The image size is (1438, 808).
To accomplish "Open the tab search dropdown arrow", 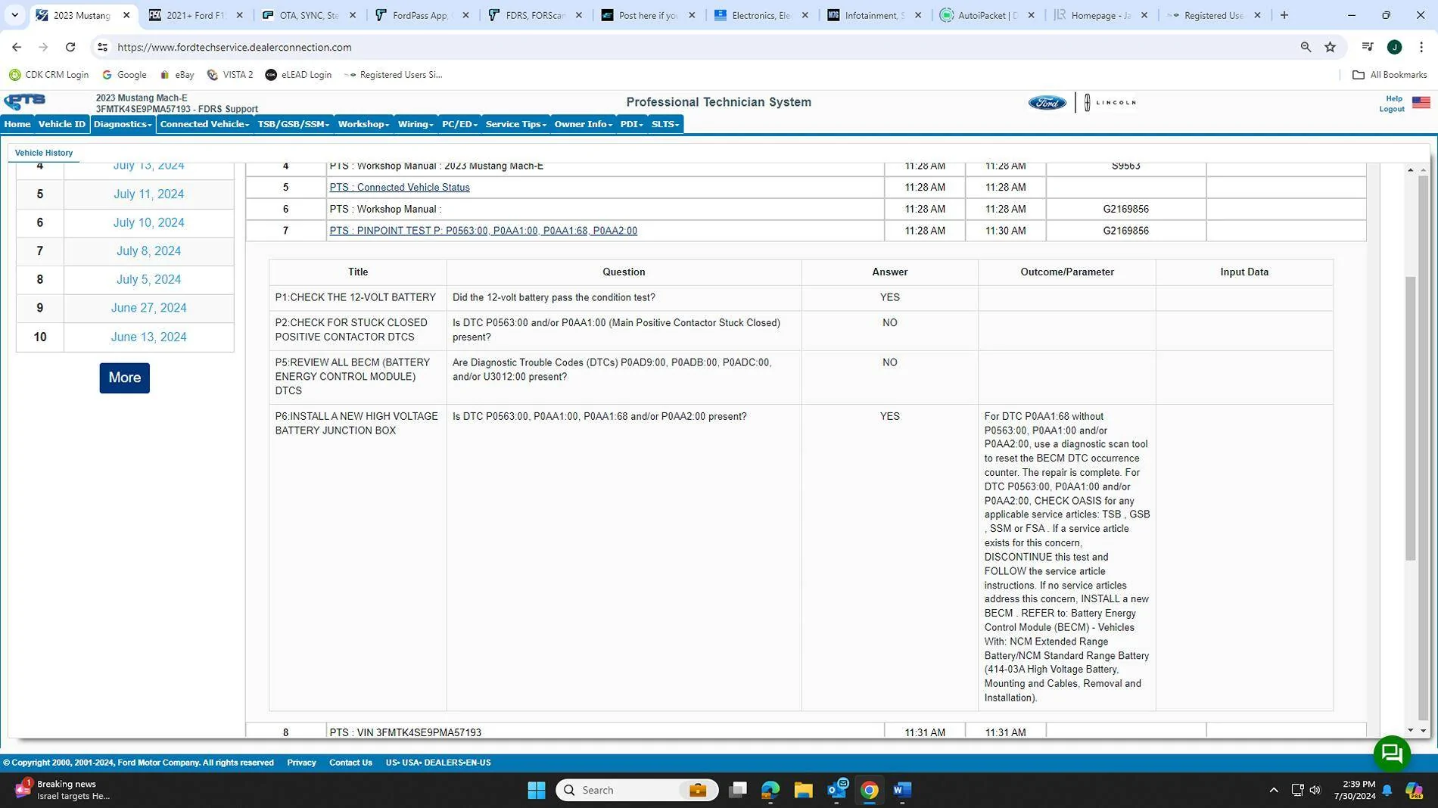I will (x=14, y=15).
